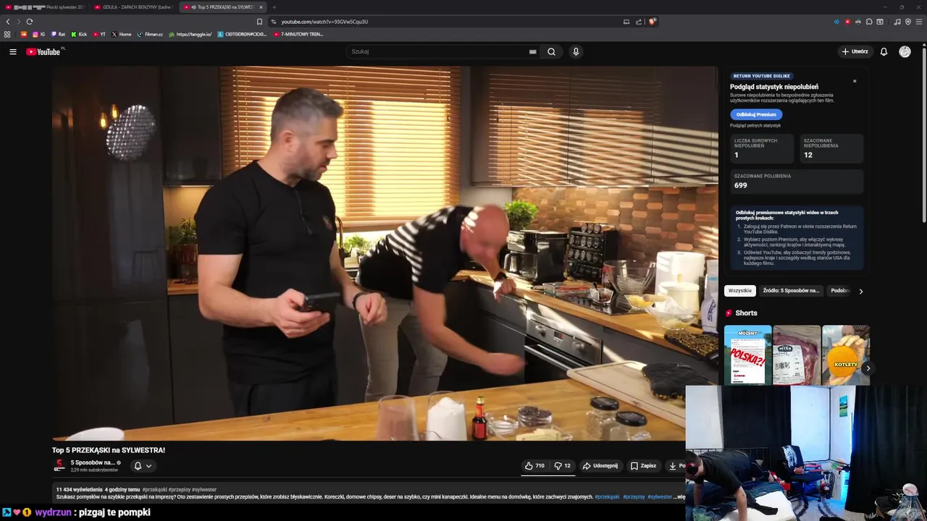Open the account avatar menu
Screen dimensions: 927x521
pyautogui.click(x=905, y=51)
